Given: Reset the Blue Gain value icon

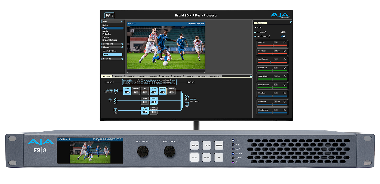Looking at the screenshot, I should 285,93.
